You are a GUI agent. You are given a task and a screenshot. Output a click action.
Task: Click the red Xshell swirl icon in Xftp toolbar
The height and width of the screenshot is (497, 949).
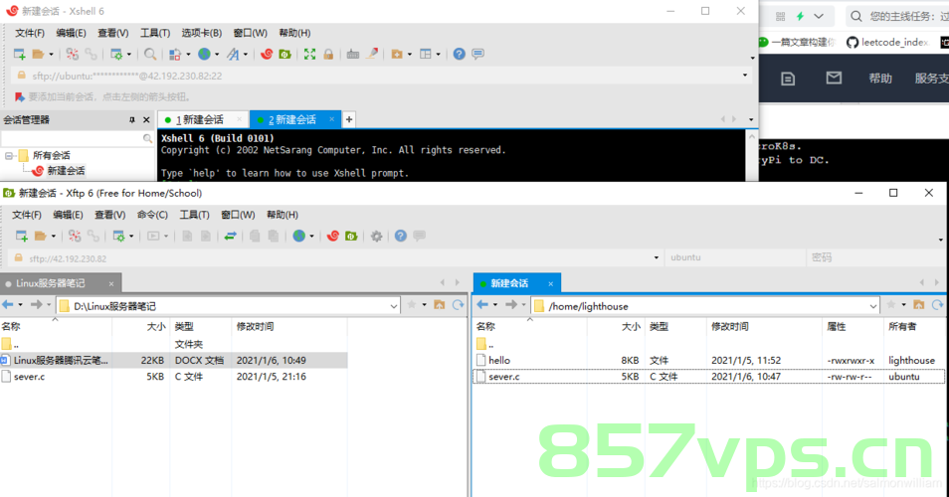click(x=332, y=236)
